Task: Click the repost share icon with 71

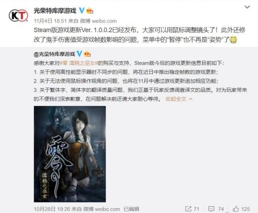Action: [188, 209]
